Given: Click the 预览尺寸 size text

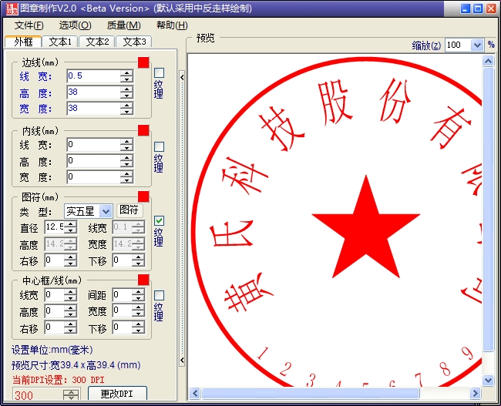Looking at the screenshot, I should pos(76,365).
